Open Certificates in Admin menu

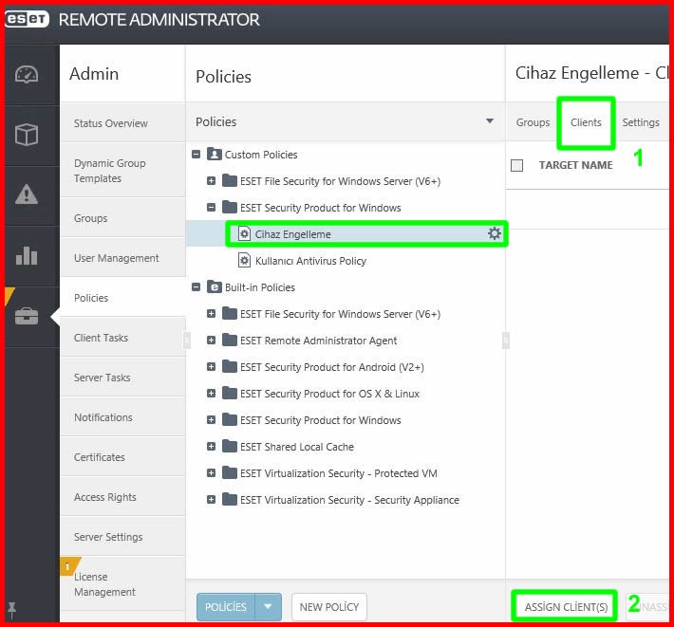coord(123,457)
